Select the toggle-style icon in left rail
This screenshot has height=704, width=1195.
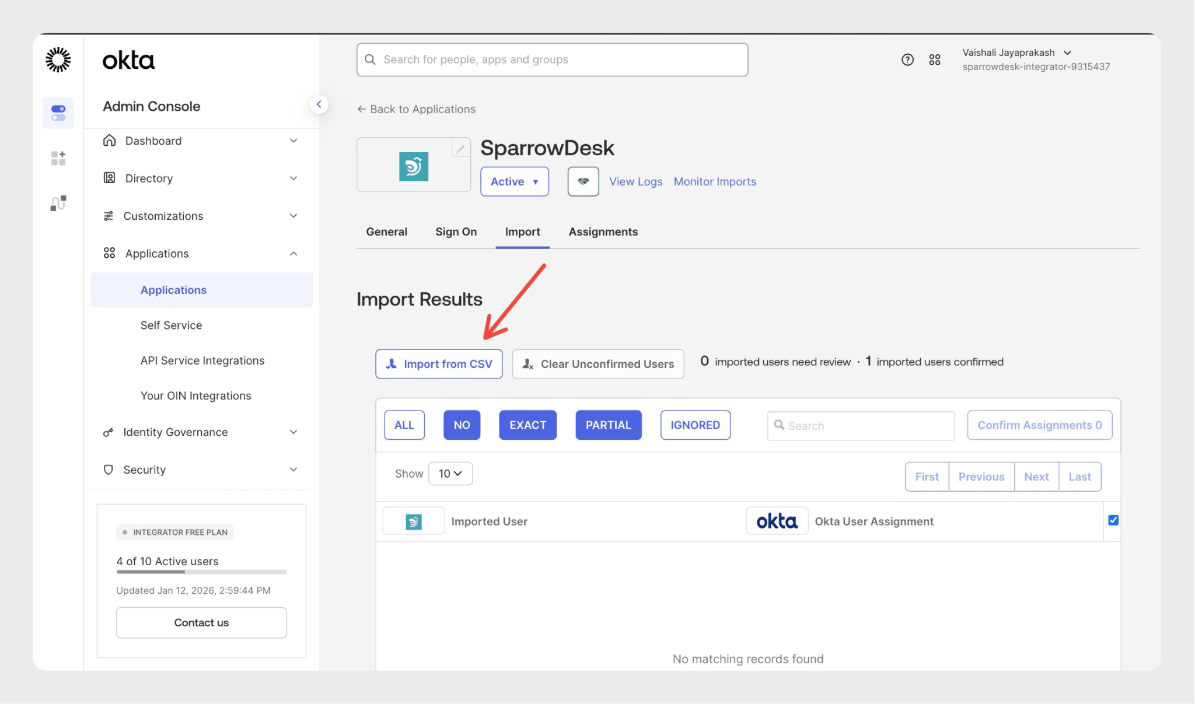[x=58, y=113]
